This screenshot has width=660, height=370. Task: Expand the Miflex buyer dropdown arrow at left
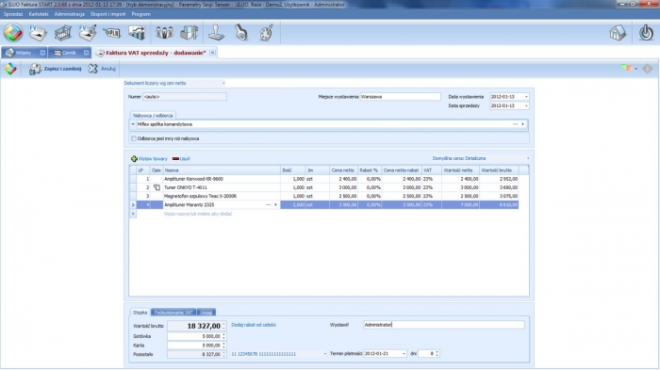point(133,124)
